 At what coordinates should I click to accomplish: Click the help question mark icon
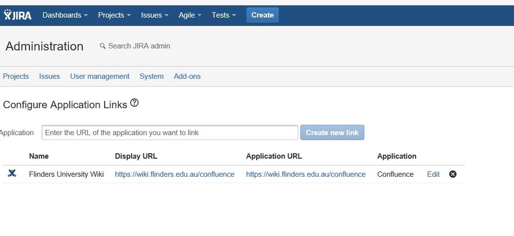(x=134, y=103)
